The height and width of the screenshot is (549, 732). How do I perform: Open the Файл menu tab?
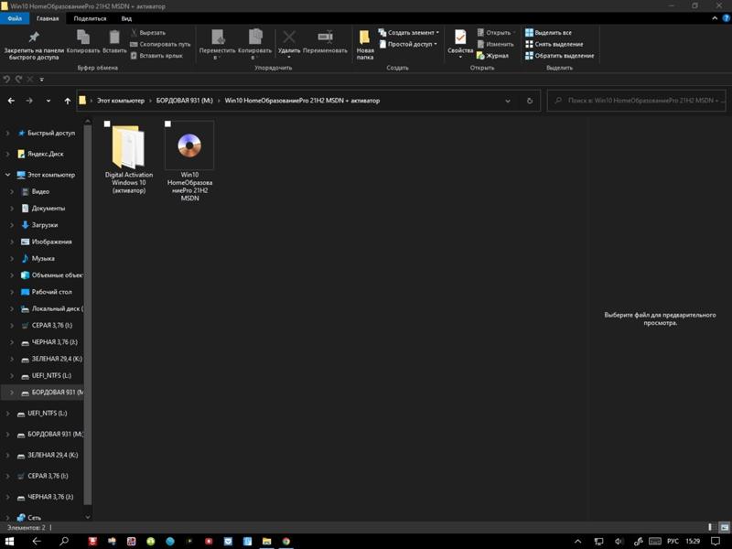pos(15,18)
